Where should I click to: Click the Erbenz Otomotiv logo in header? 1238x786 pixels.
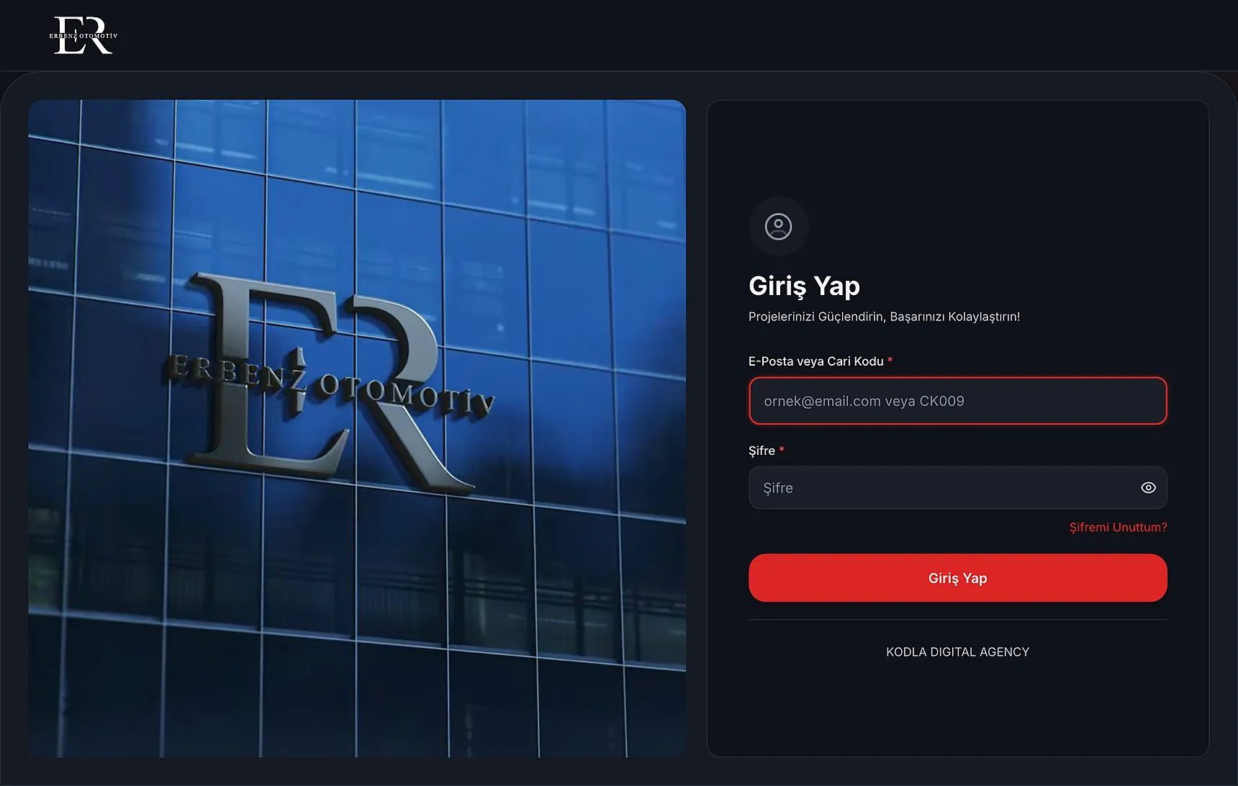click(83, 35)
